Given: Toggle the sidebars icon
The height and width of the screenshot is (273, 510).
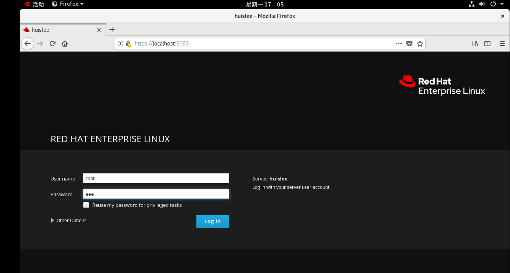Looking at the screenshot, I should click(487, 44).
